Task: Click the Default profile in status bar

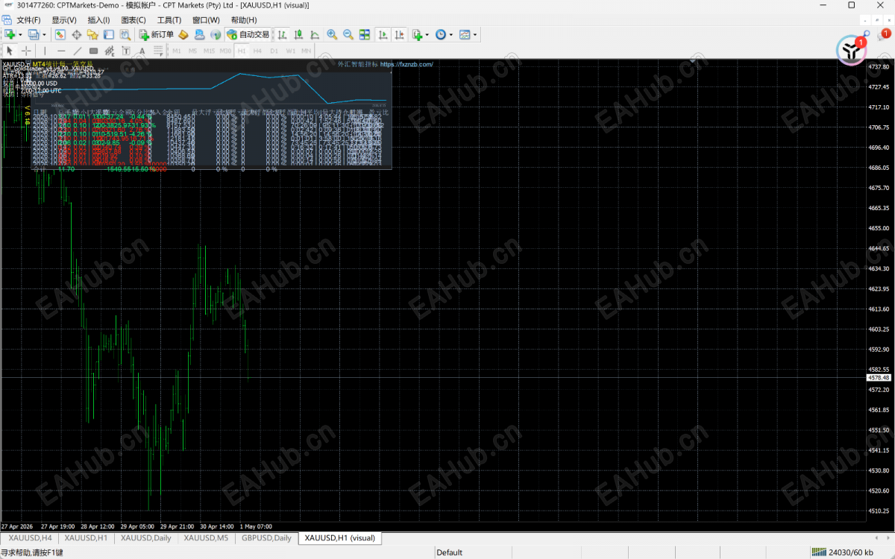Action: click(x=450, y=552)
